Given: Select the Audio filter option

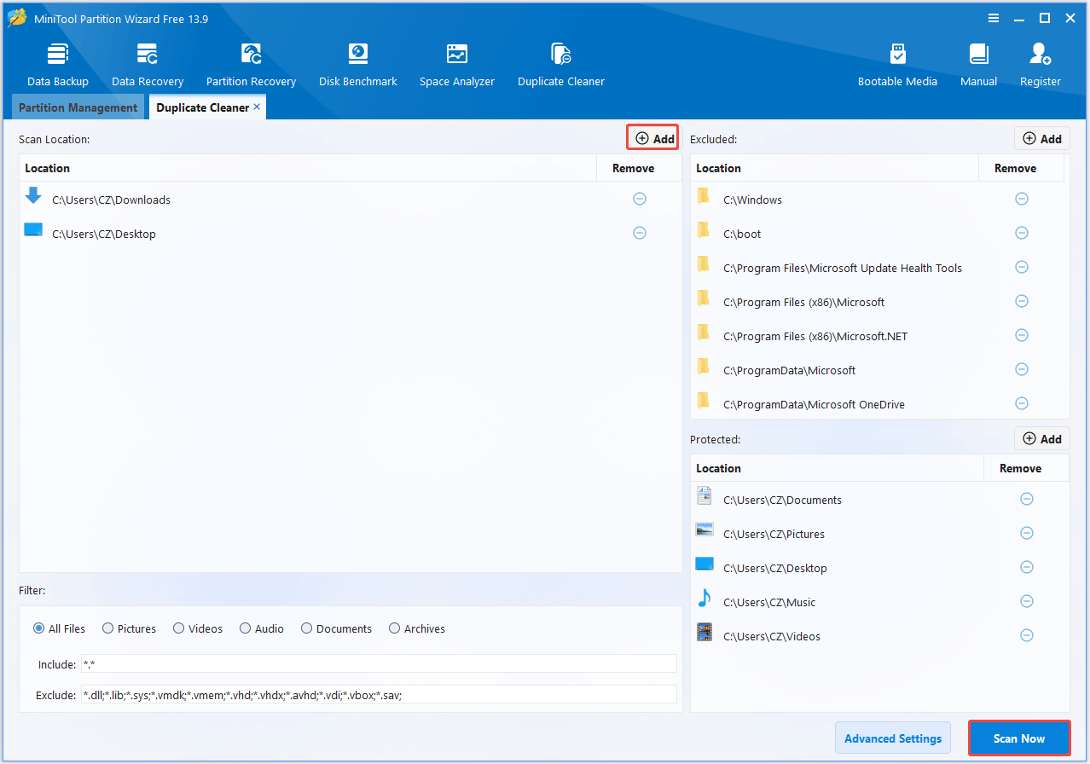Looking at the screenshot, I should click(x=262, y=628).
